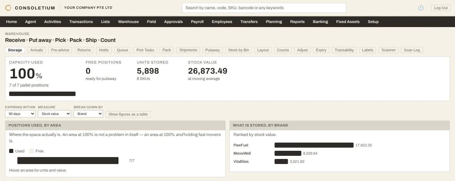The height and width of the screenshot is (181, 455).
Task: Click the VitaBites stock value bar
Action: coord(281,161)
